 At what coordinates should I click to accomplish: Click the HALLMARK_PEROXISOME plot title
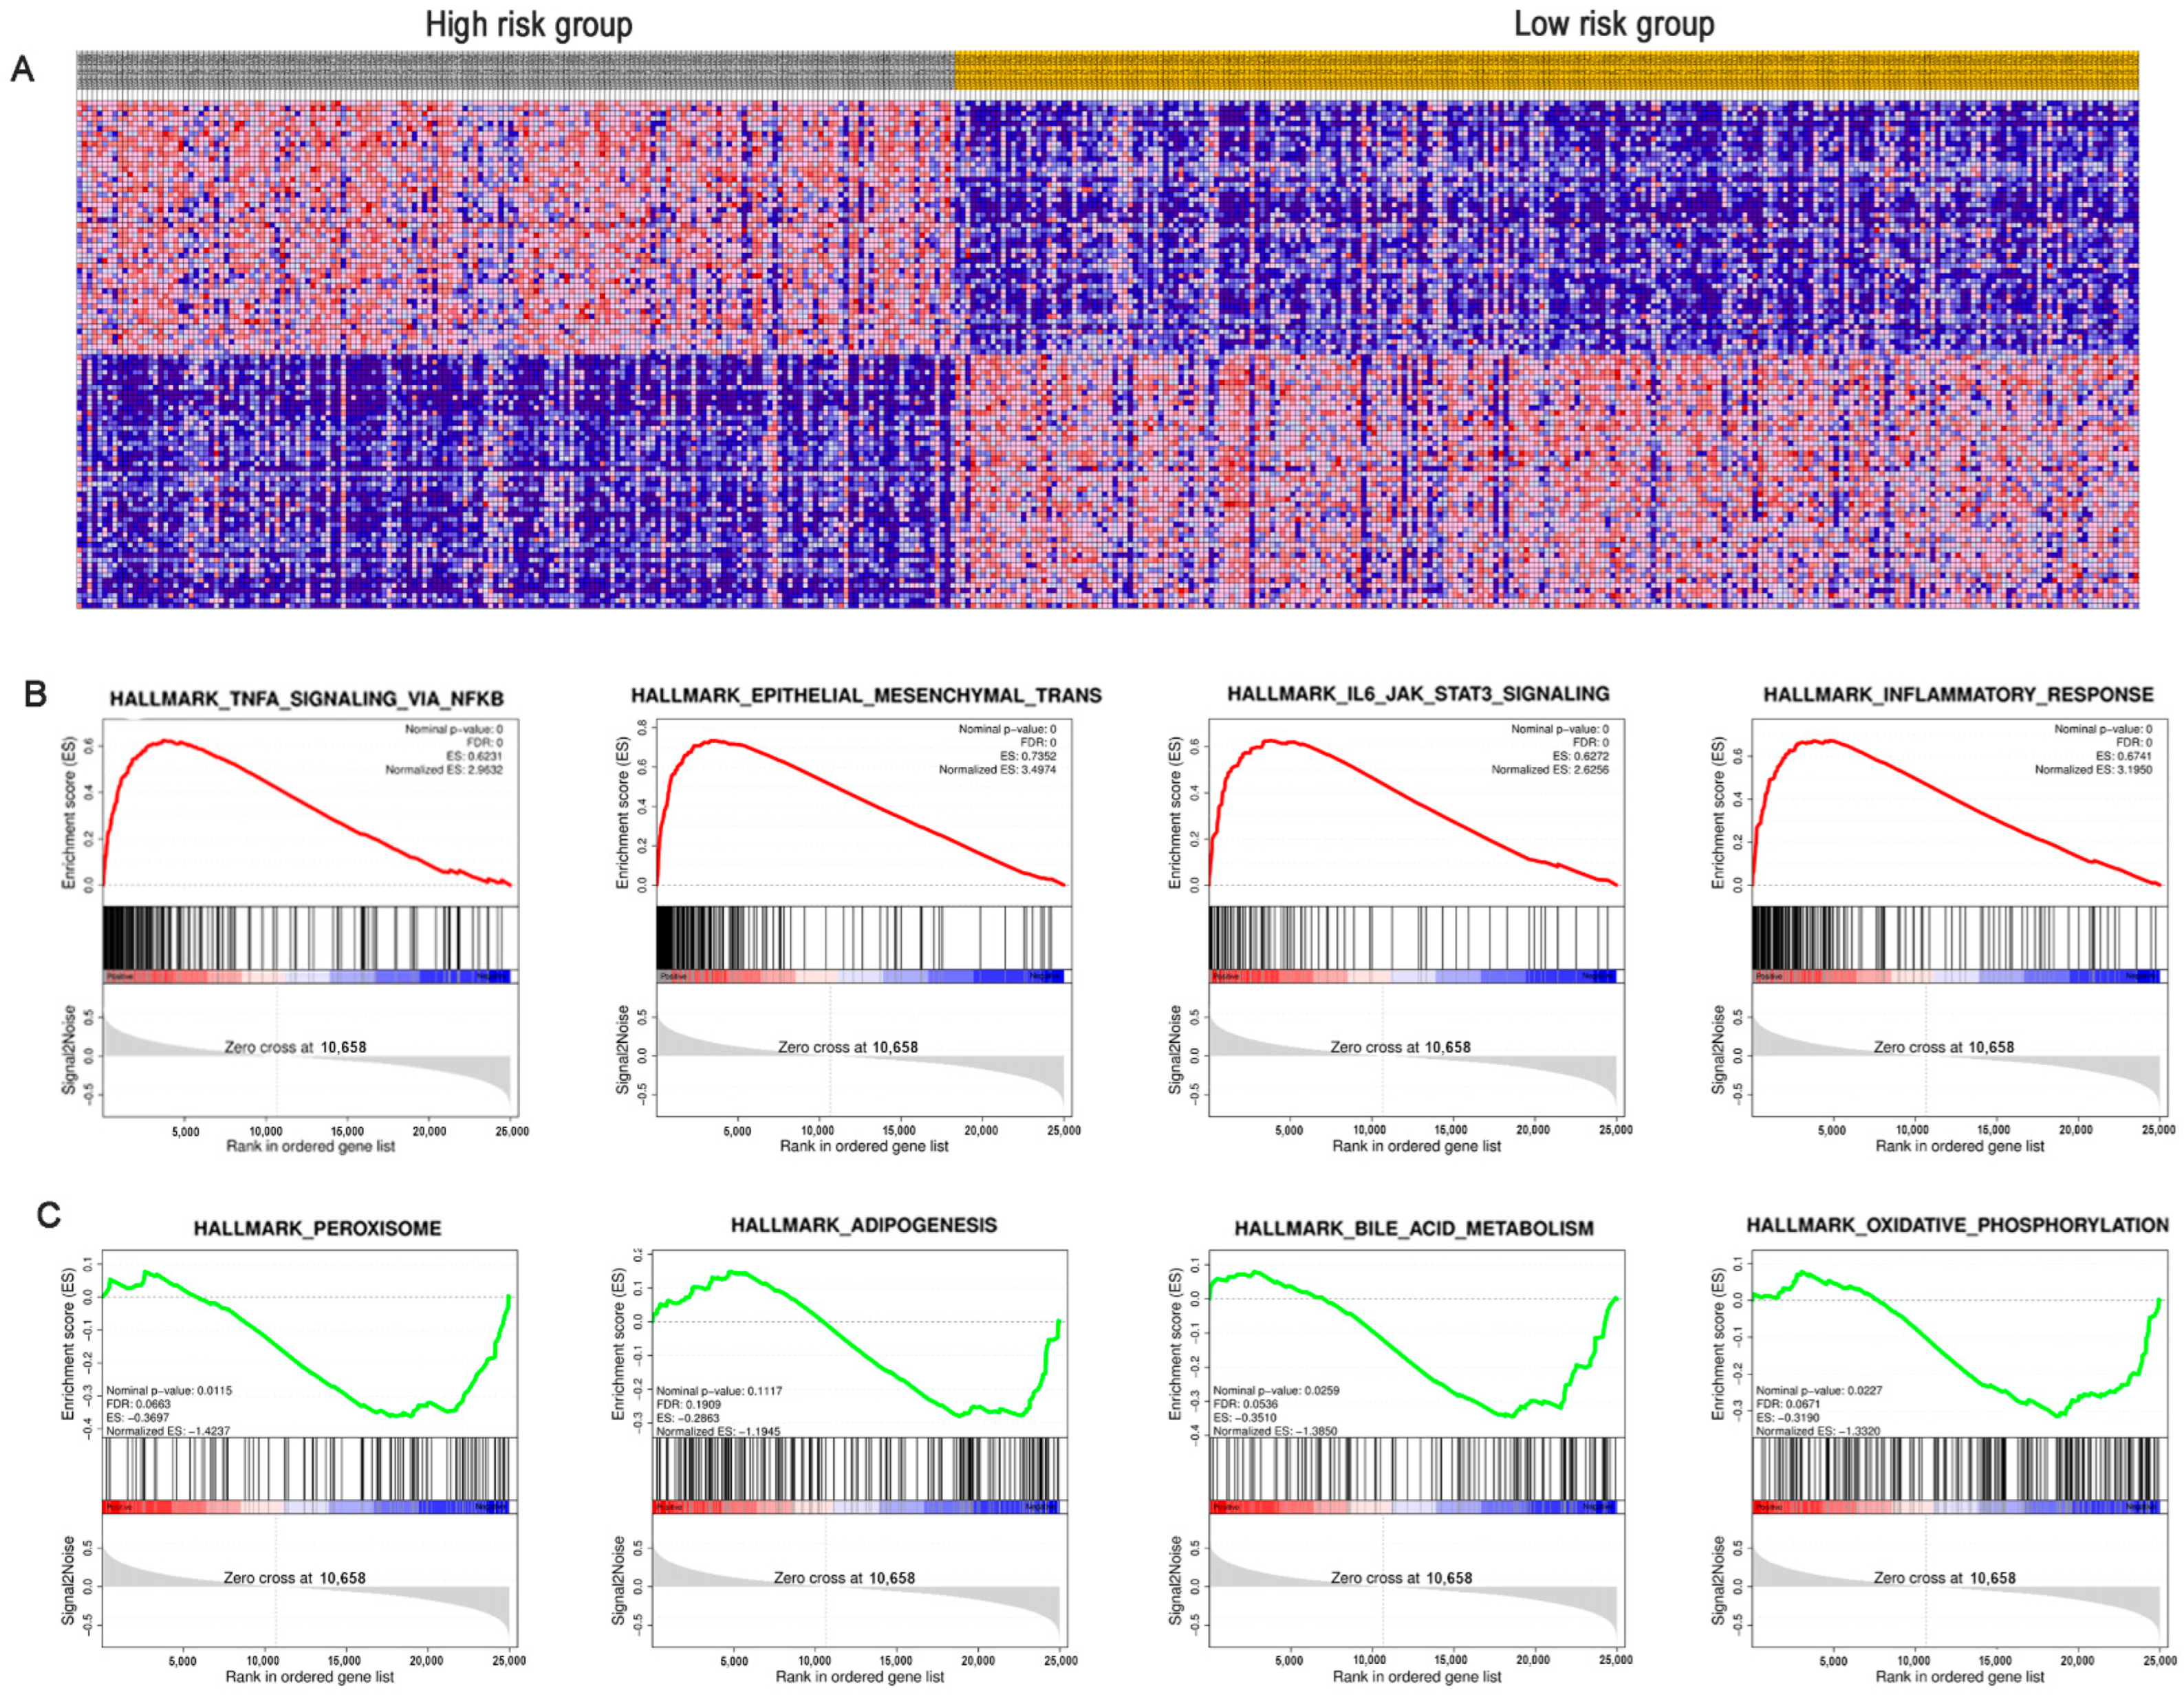[317, 1228]
